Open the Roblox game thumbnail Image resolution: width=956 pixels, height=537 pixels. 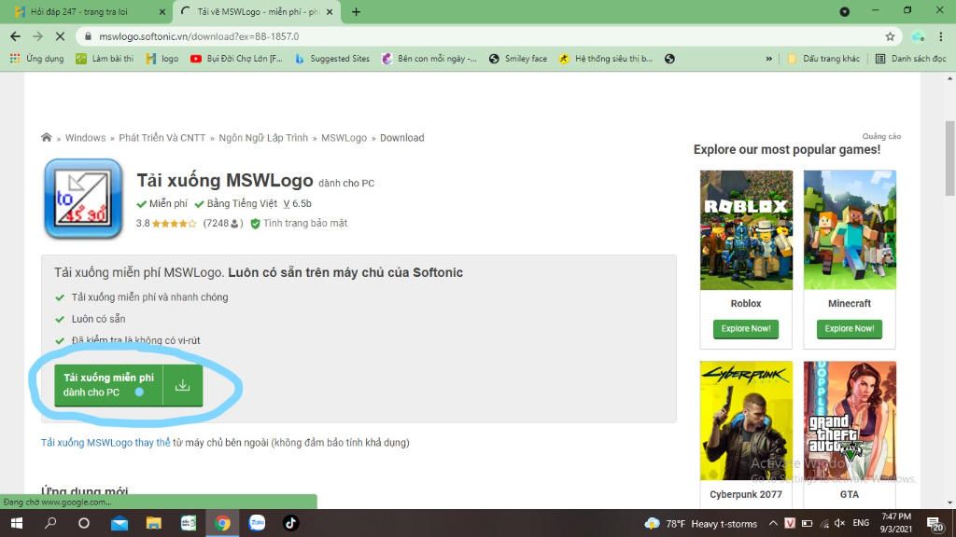pyautogui.click(x=746, y=229)
